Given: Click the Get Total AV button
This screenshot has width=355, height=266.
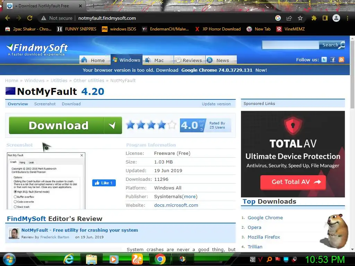Looking at the screenshot, I should [x=293, y=182].
